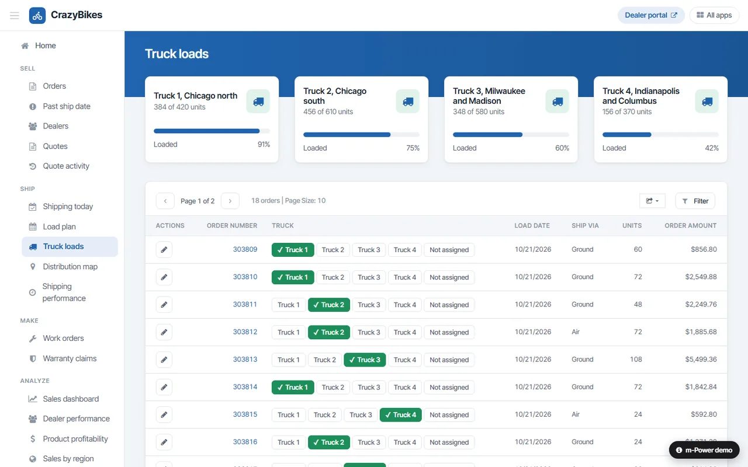Assign order 303813 to Truck 4
This screenshot has height=467, width=748.
405,360
